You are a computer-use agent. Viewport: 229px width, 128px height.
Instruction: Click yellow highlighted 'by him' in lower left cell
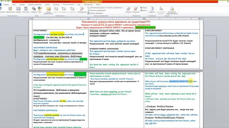(x=63, y=101)
